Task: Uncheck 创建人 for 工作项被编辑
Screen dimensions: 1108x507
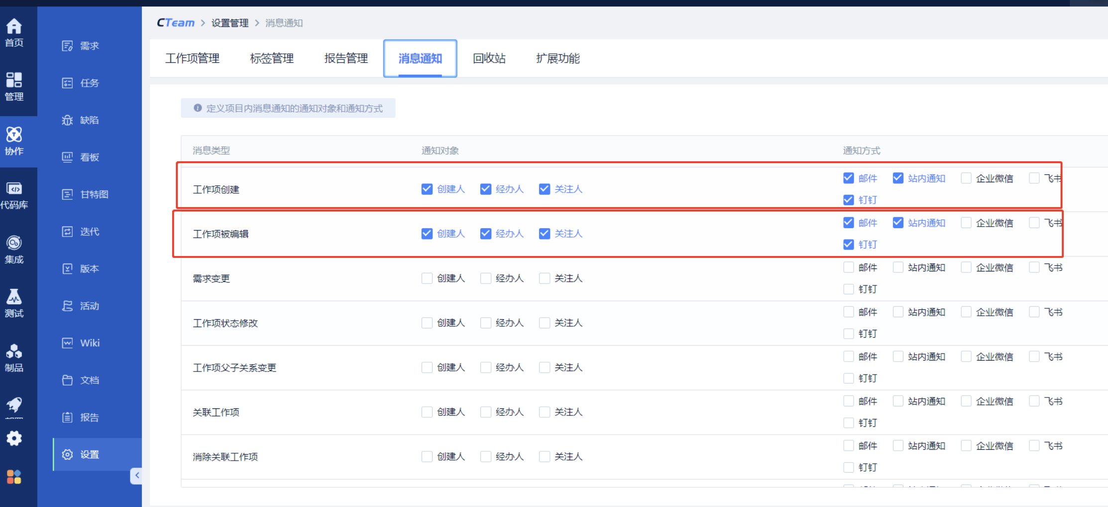Action: click(427, 234)
